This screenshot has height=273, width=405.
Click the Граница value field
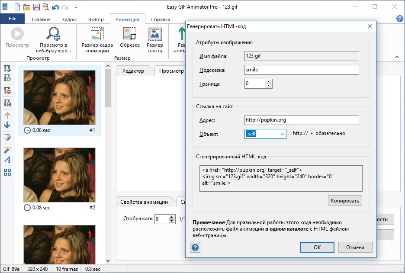click(255, 84)
